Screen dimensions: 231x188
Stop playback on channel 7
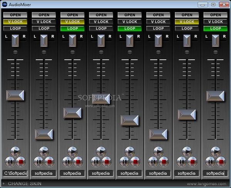click(192, 162)
